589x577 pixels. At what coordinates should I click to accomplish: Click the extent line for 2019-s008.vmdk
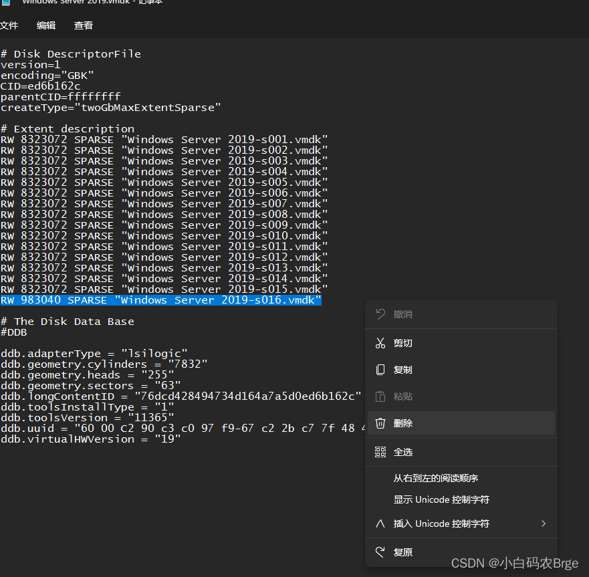164,215
